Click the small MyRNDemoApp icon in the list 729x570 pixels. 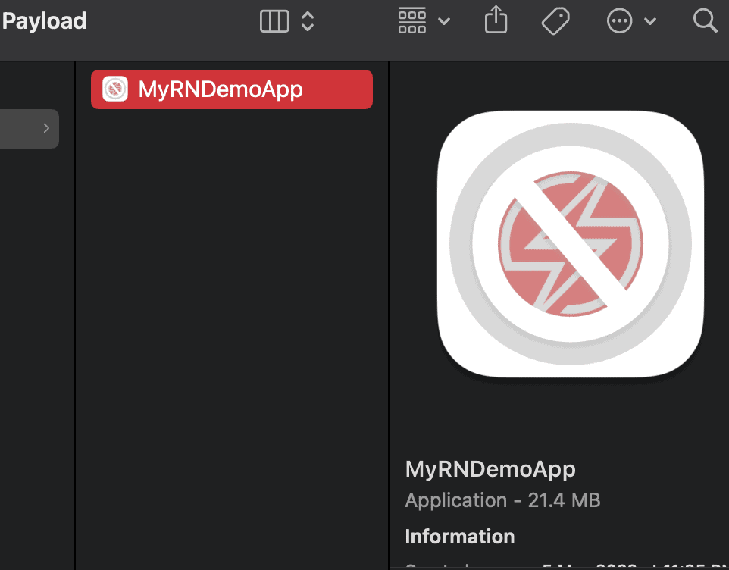coord(115,89)
